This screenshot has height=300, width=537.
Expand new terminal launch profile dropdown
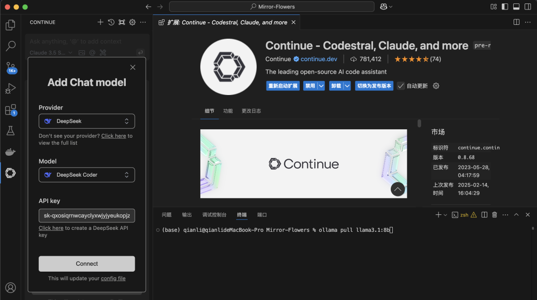pos(445,215)
